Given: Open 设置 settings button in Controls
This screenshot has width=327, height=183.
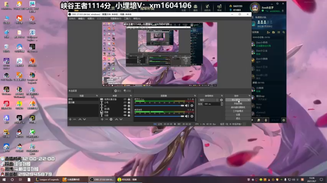Looking at the screenshot, I should (x=238, y=115).
